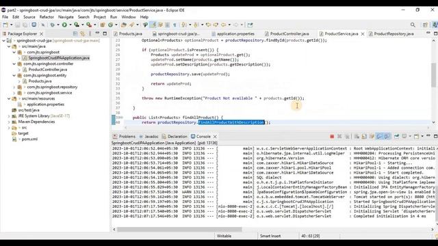
Task: Click Remove All Terminated Launches icon
Action: (x=347, y=137)
